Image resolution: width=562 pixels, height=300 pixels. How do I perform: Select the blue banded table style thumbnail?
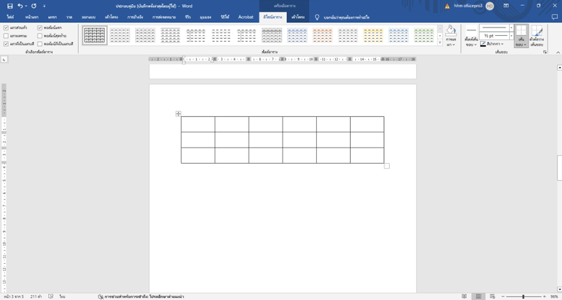(297, 36)
